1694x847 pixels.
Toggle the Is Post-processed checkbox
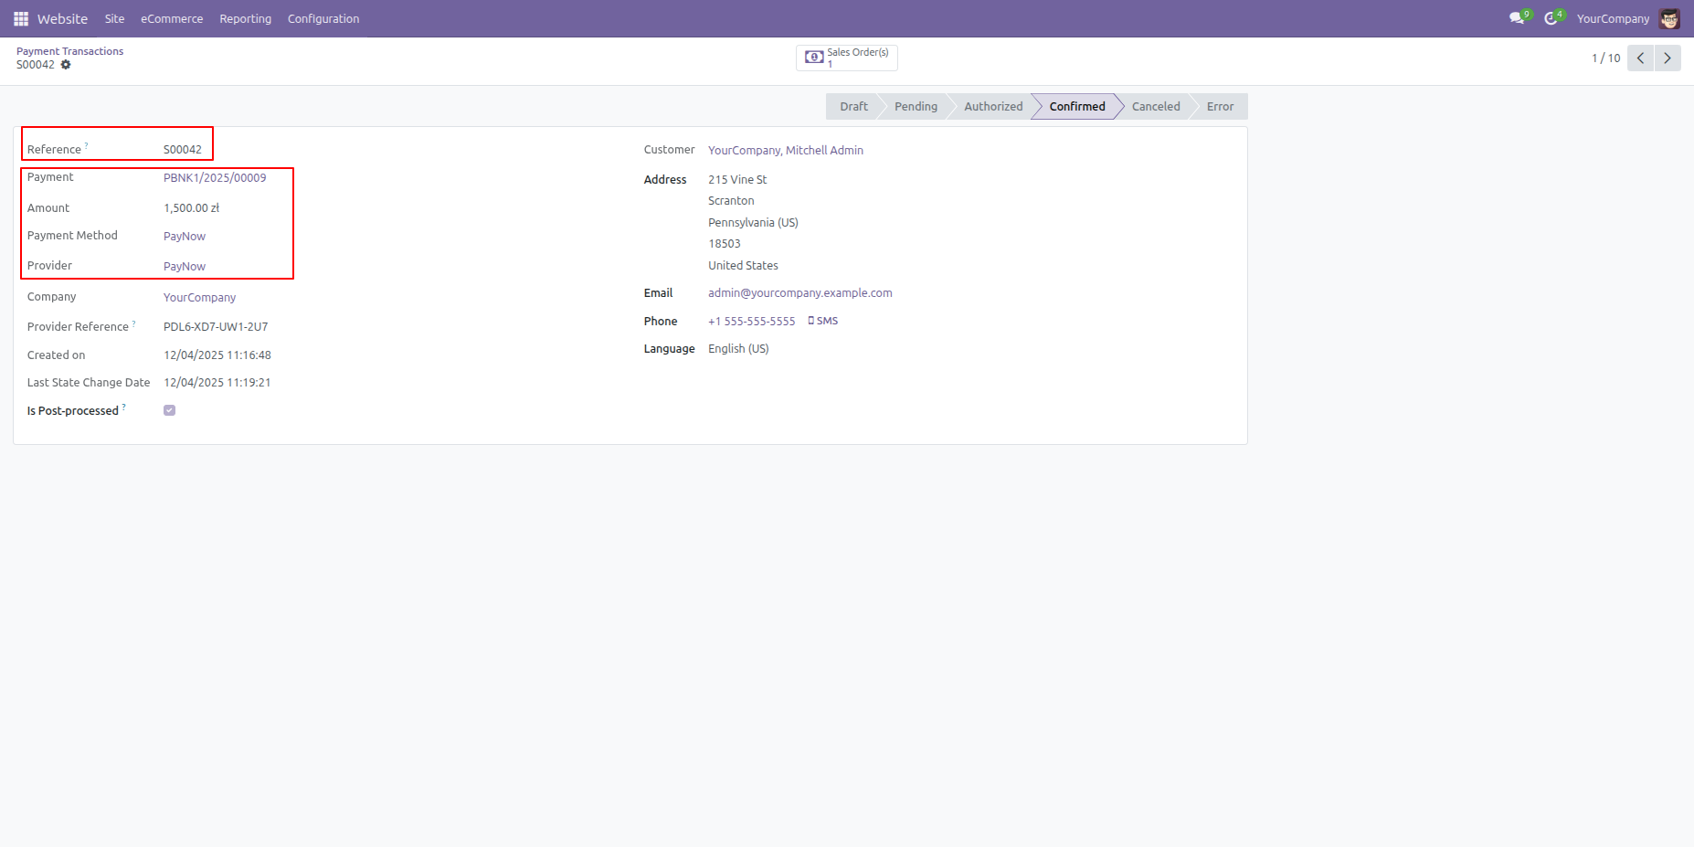coord(169,410)
